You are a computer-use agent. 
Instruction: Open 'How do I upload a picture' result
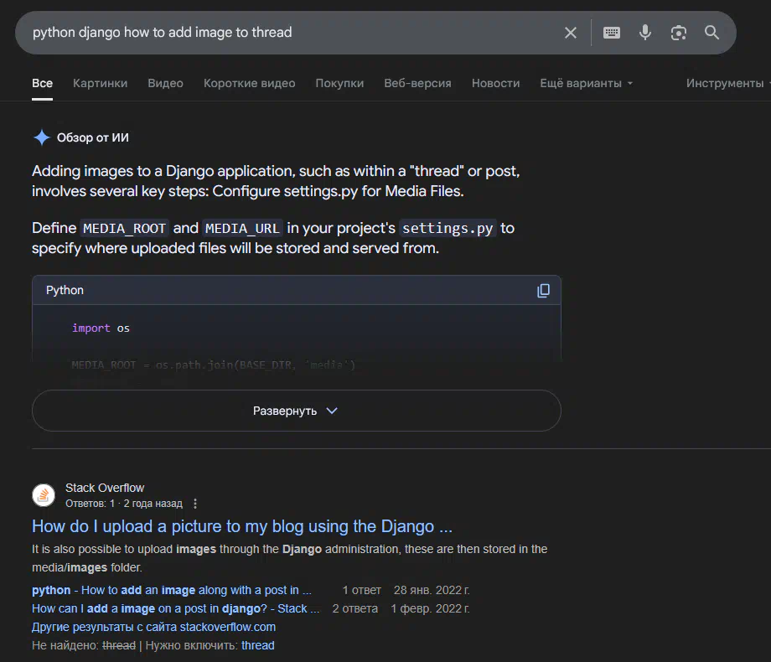[242, 526]
